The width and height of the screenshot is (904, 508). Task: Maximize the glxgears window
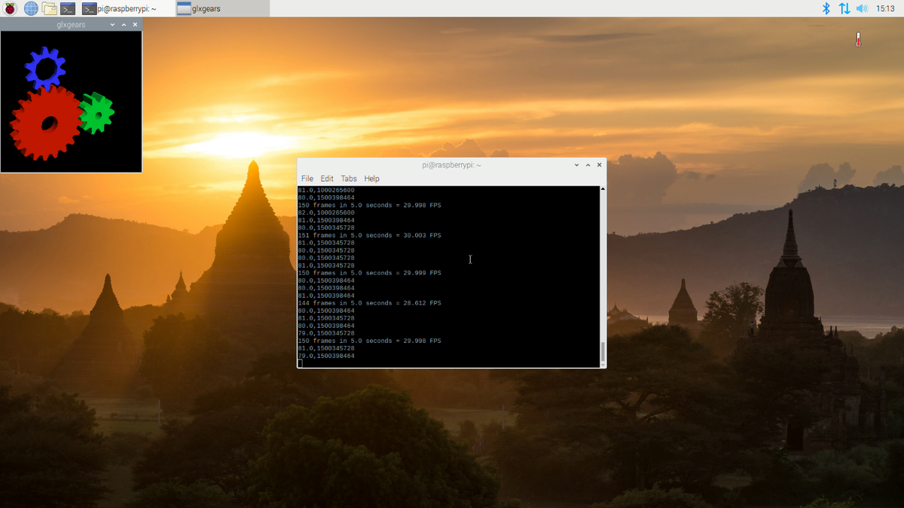[x=124, y=25]
